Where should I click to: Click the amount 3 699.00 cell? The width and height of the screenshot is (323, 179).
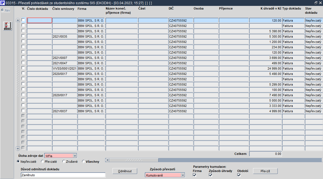(266, 58)
